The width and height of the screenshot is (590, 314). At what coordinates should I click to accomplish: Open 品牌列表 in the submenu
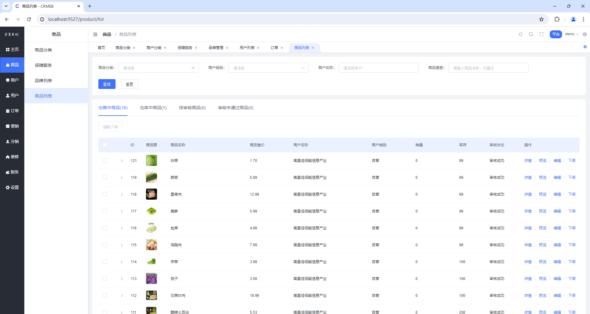43,81
